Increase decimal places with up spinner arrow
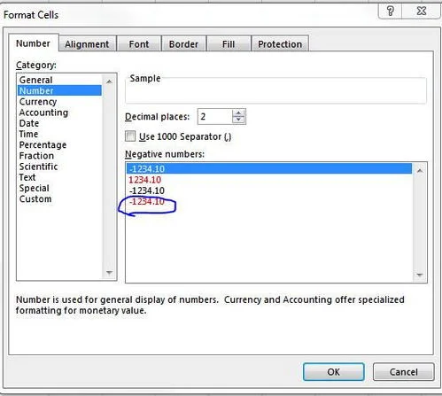 click(238, 113)
